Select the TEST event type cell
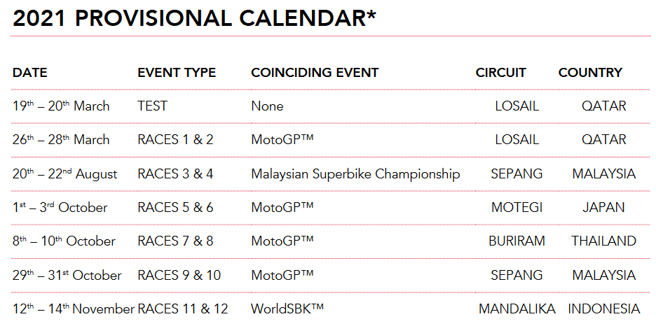656x333 pixels. (x=152, y=106)
